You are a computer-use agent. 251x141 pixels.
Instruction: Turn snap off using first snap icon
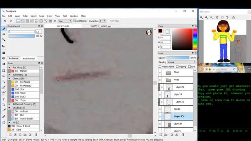point(18,21)
